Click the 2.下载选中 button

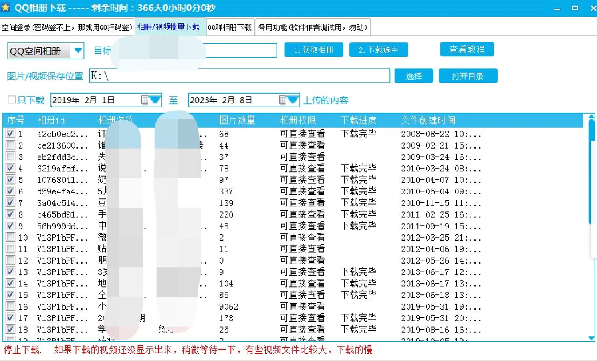(378, 50)
